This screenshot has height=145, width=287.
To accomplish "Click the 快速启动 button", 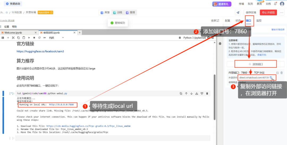I will [13, 3].
